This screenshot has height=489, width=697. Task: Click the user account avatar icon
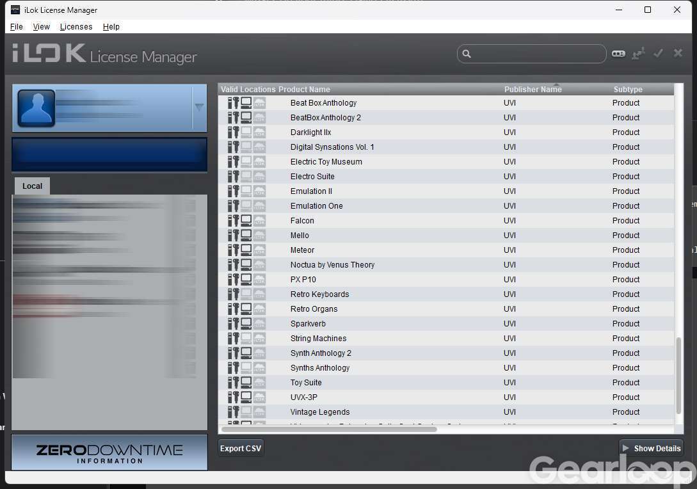pyautogui.click(x=36, y=108)
